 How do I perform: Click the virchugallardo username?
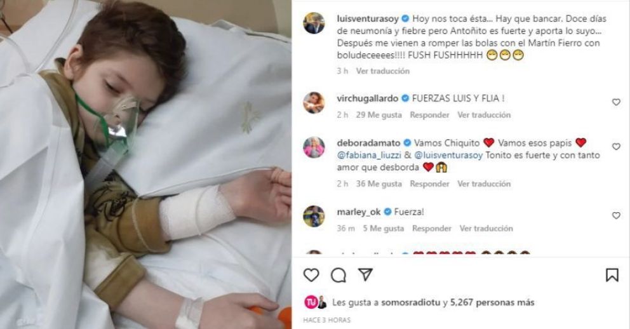pyautogui.click(x=367, y=98)
